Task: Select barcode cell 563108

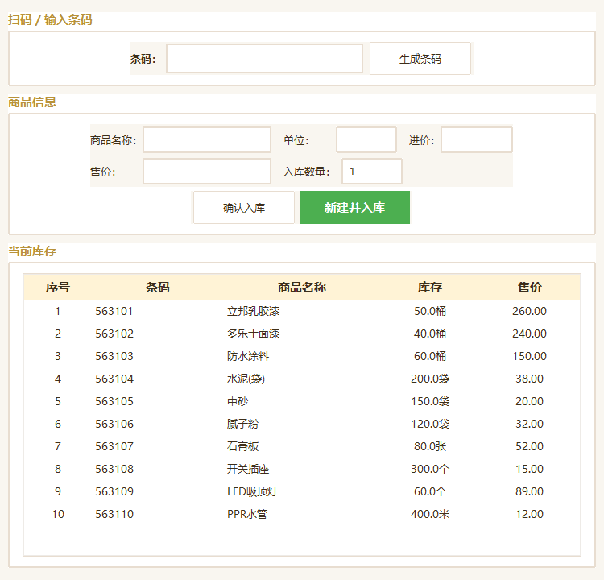Action: pos(114,469)
